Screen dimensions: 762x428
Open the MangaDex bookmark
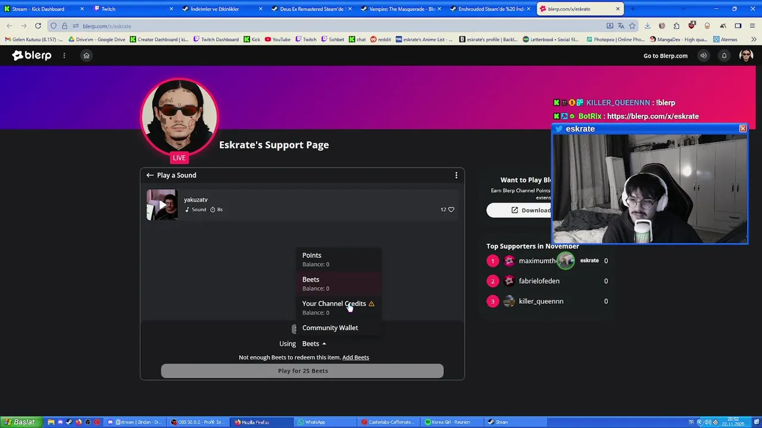(679, 40)
